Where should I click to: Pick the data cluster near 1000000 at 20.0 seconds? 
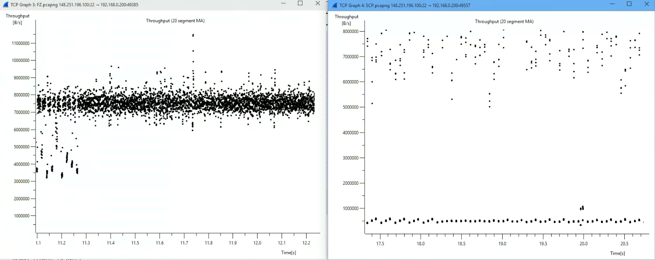click(x=581, y=208)
